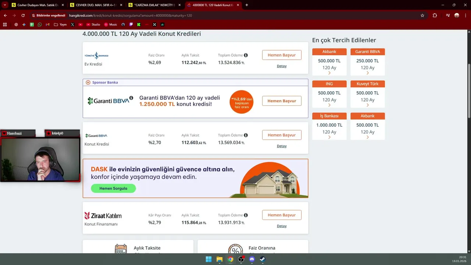Open OBS Studio from the taskbar
The image size is (471, 265).
pos(241,259)
